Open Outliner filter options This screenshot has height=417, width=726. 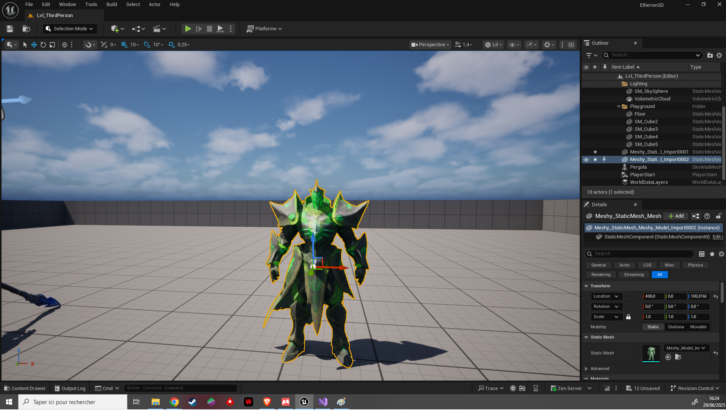point(591,55)
